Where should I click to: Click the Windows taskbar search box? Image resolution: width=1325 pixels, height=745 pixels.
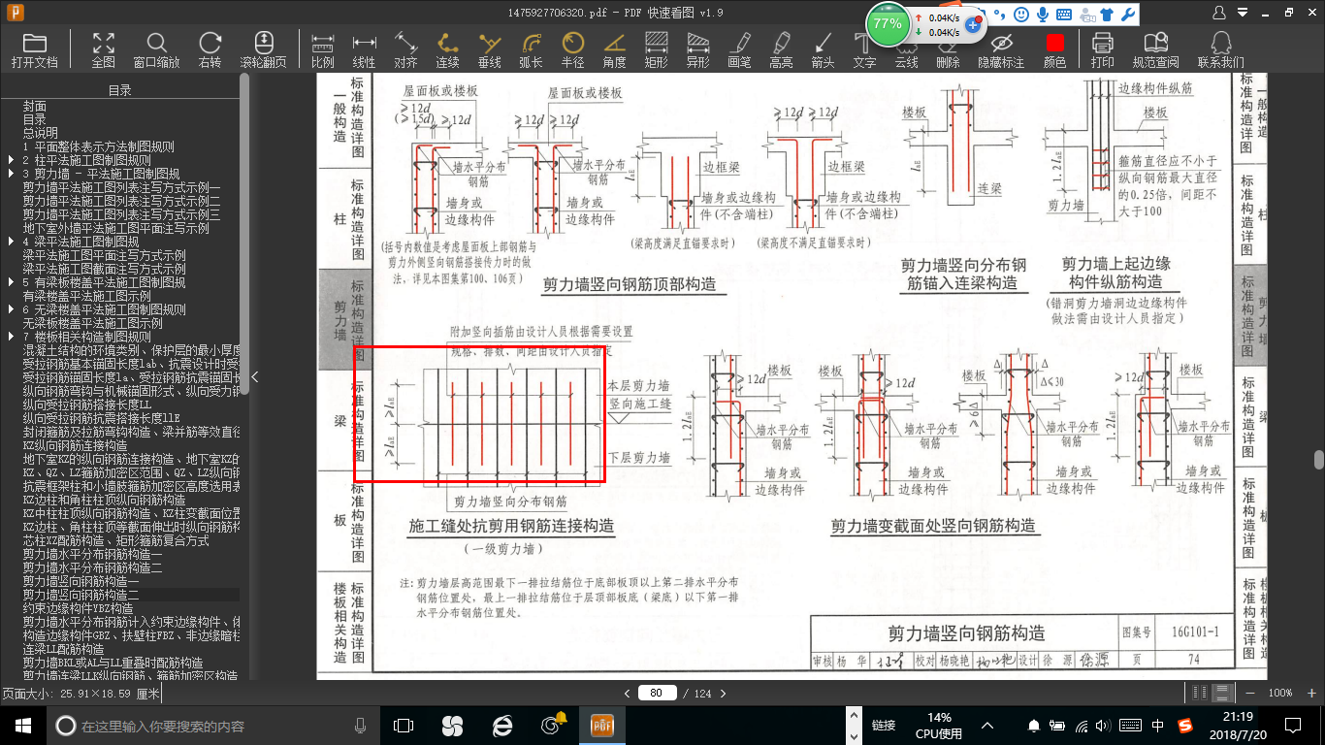(x=211, y=726)
